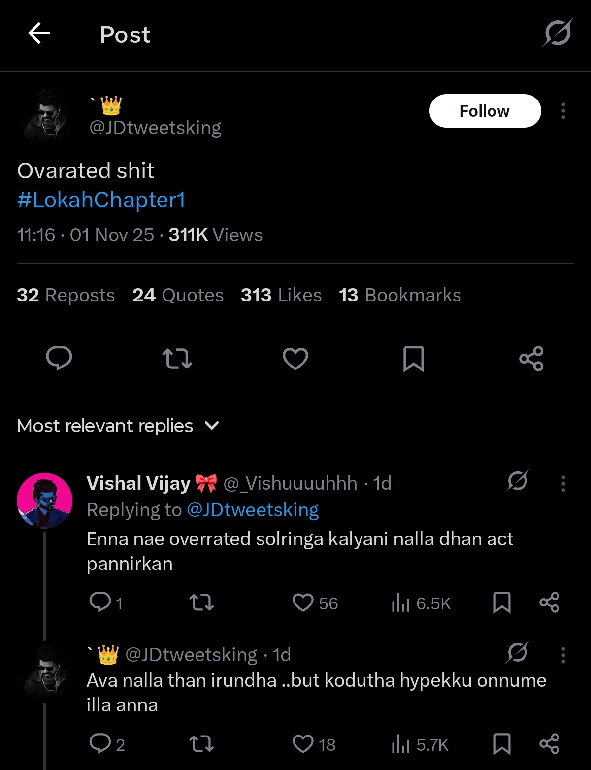
Task: Follow @JDtweetsking account
Action: (485, 111)
